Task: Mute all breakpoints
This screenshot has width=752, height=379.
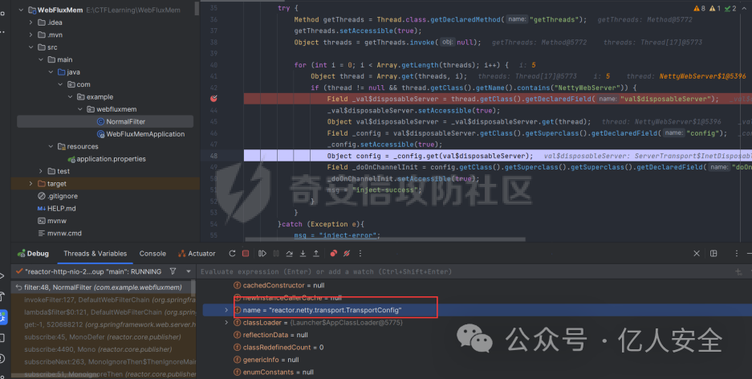Action: [x=347, y=253]
